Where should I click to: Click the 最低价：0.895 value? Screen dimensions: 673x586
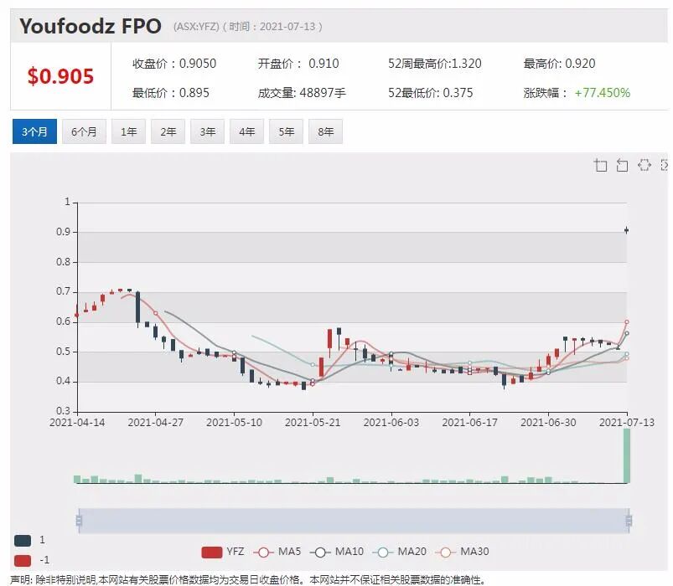[171, 93]
